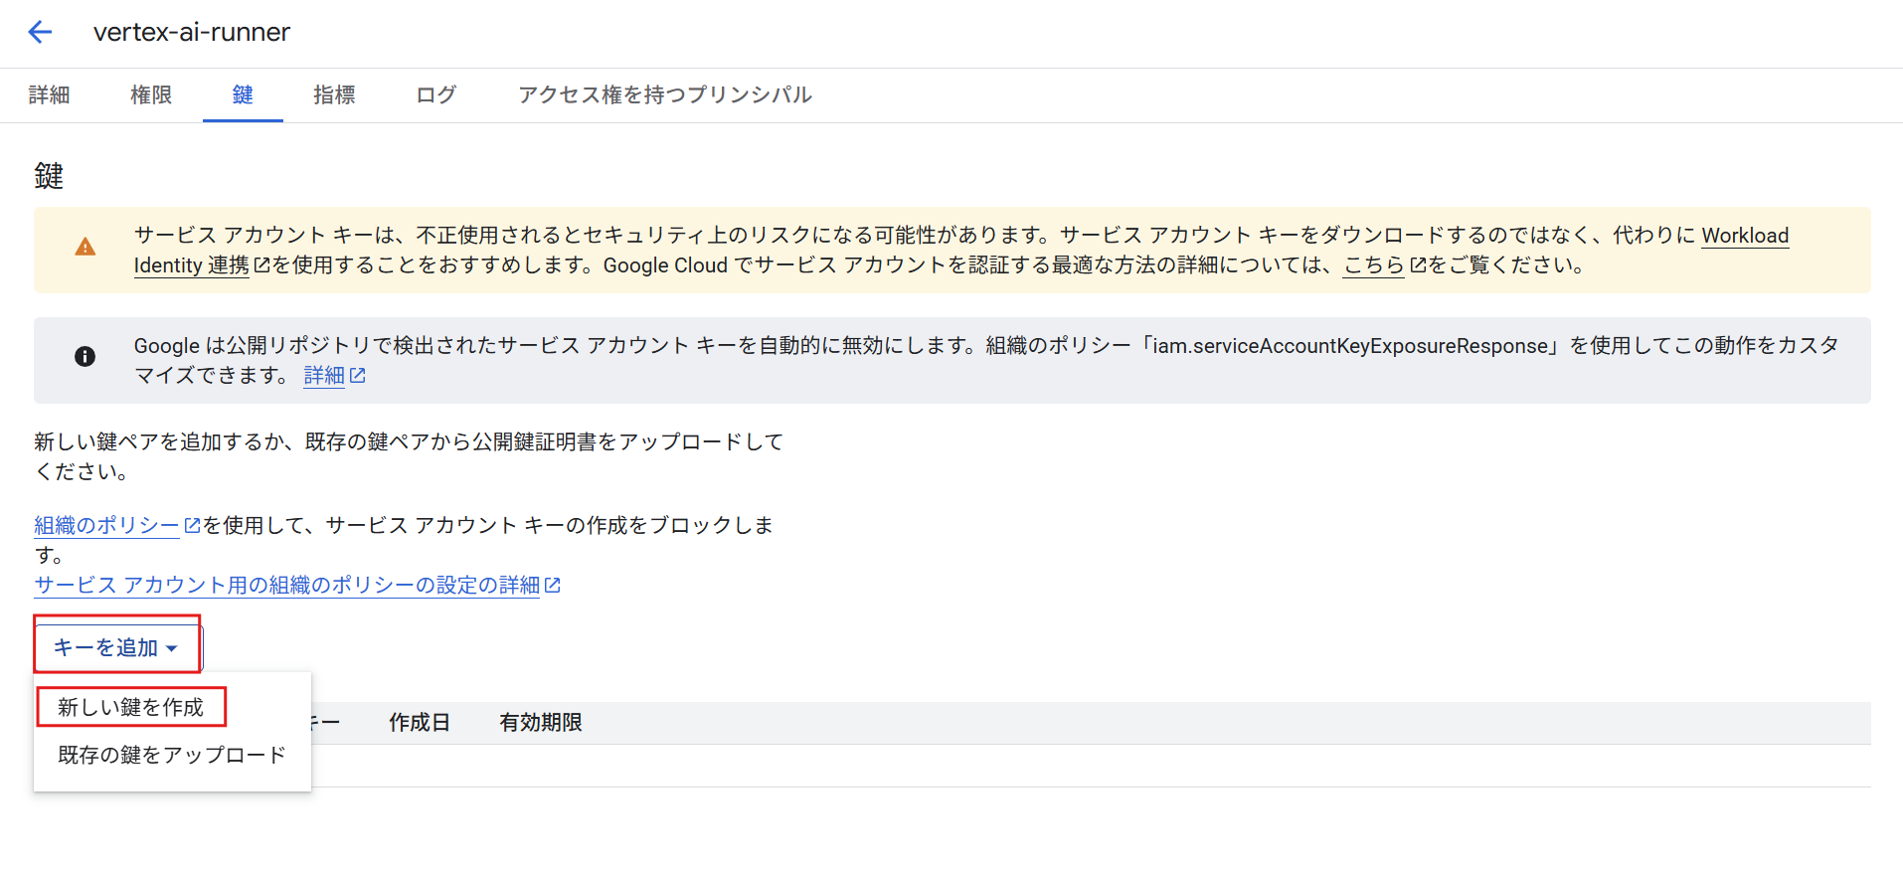1903x872 pixels.
Task: Select the 鍵 tab
Action: pos(243,95)
